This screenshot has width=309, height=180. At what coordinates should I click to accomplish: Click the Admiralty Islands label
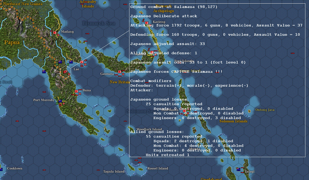click(88, 4)
